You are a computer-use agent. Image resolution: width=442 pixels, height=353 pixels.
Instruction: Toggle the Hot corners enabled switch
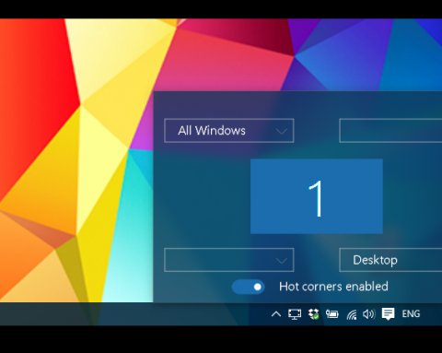[248, 287]
